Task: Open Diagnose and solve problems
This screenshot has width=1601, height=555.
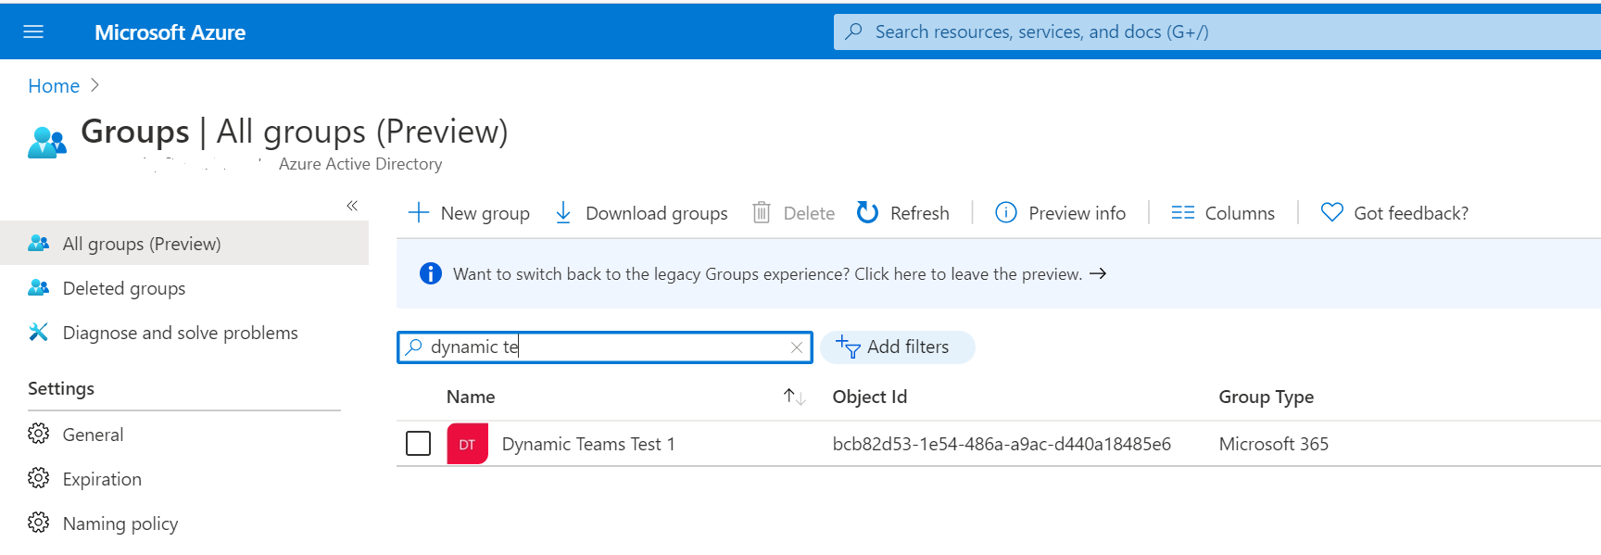Action: [180, 333]
